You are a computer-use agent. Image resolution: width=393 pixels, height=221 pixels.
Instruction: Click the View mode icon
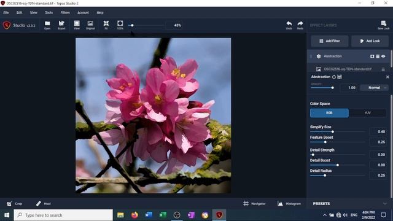click(x=77, y=25)
